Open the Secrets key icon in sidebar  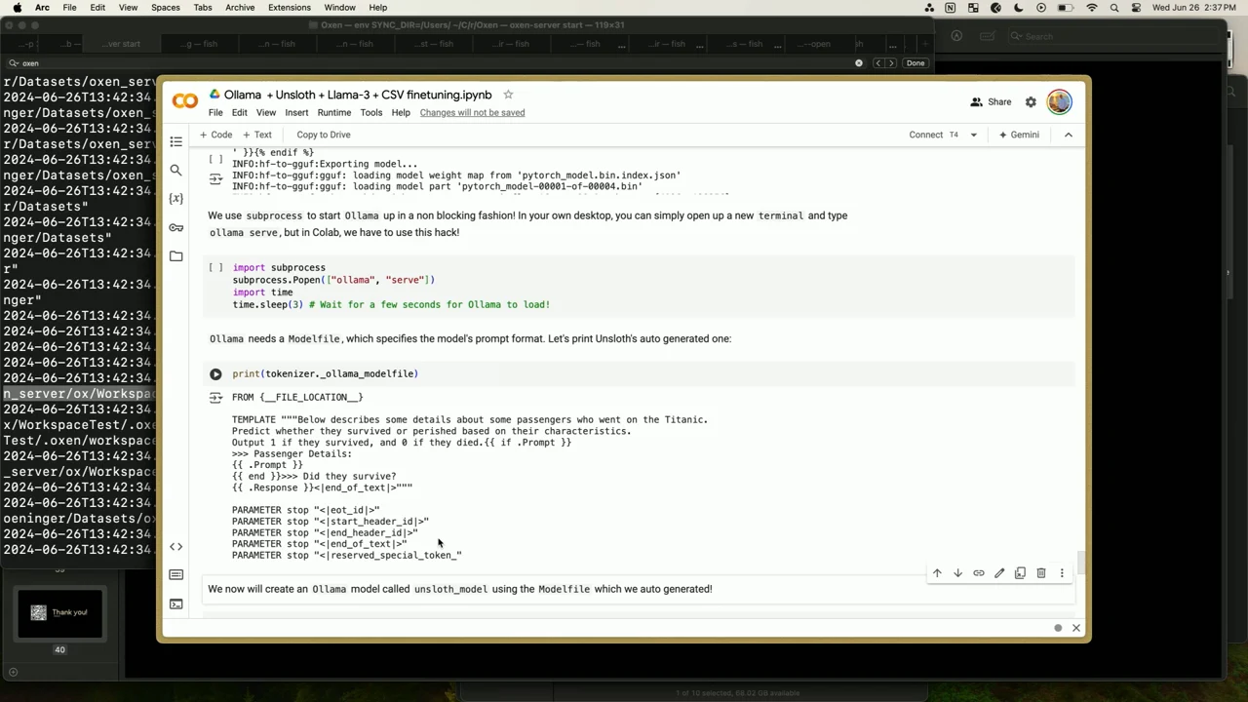pos(175,227)
